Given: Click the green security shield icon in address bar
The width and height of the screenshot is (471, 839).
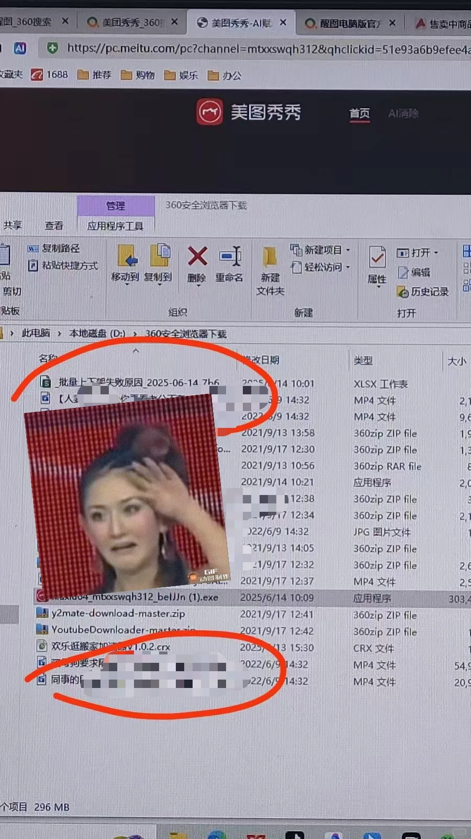Looking at the screenshot, I should point(52,49).
